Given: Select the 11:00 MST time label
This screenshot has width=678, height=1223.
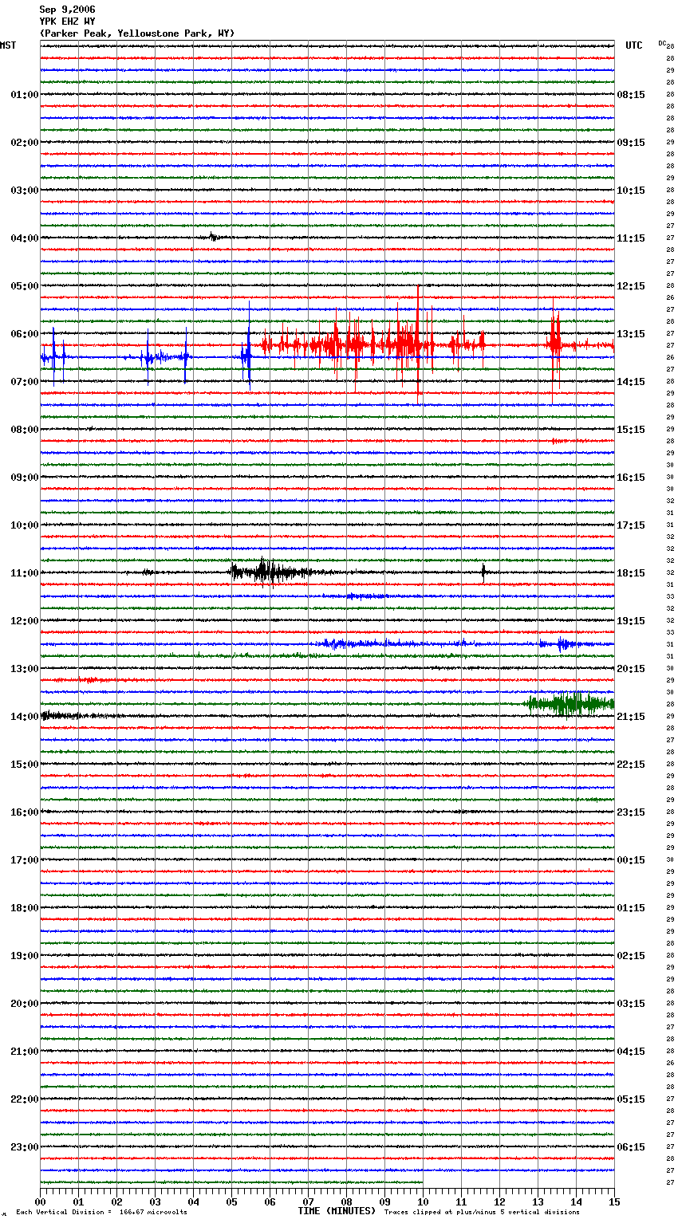Looking at the screenshot, I should point(25,573).
